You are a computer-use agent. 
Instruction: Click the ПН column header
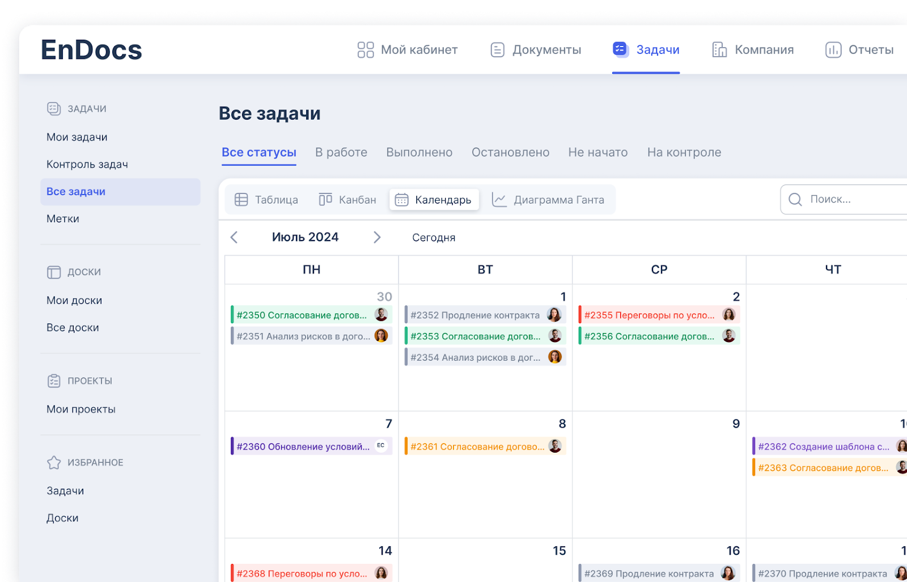(x=311, y=270)
